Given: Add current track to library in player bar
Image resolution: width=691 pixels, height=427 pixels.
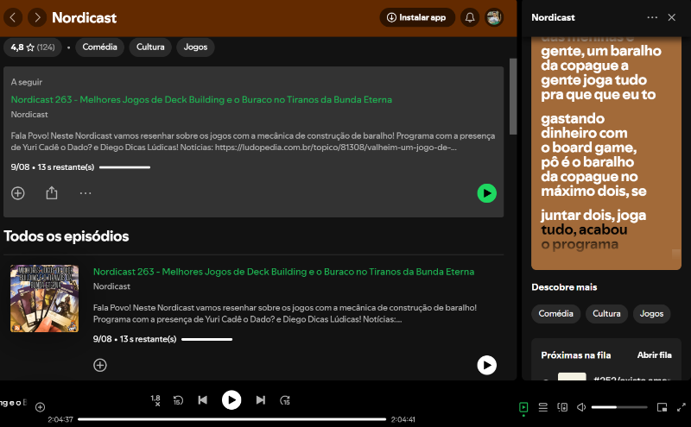Looking at the screenshot, I should coord(40,407).
